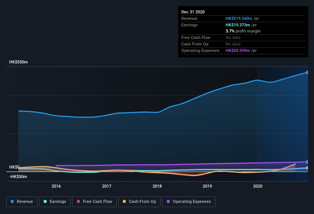Click the Revenue tooltip row label

189,18
